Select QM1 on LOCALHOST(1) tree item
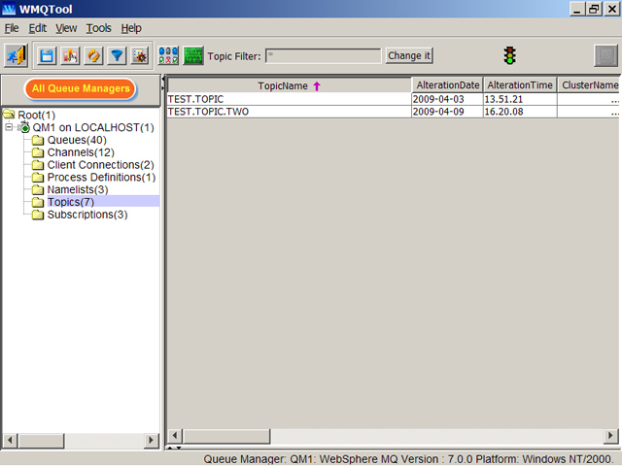The height and width of the screenshot is (466, 622). click(93, 127)
